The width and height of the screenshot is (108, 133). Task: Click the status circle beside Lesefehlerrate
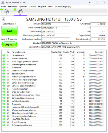coord(4,55)
